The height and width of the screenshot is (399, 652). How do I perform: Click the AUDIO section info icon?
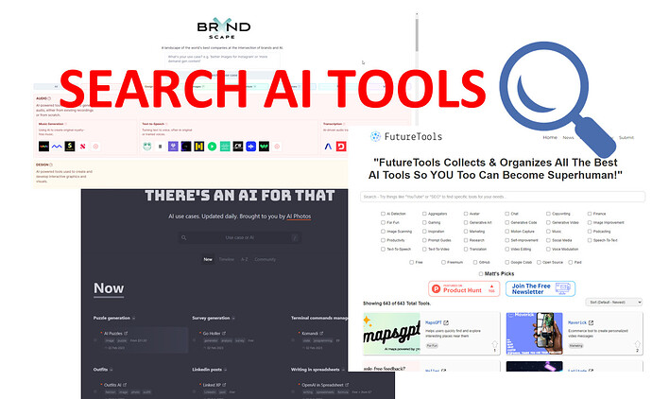pos(49,98)
